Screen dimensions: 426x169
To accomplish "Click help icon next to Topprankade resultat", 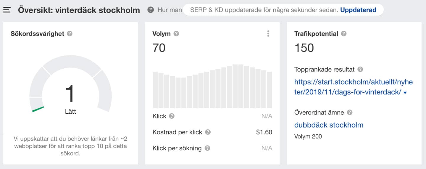I will [360, 70].
